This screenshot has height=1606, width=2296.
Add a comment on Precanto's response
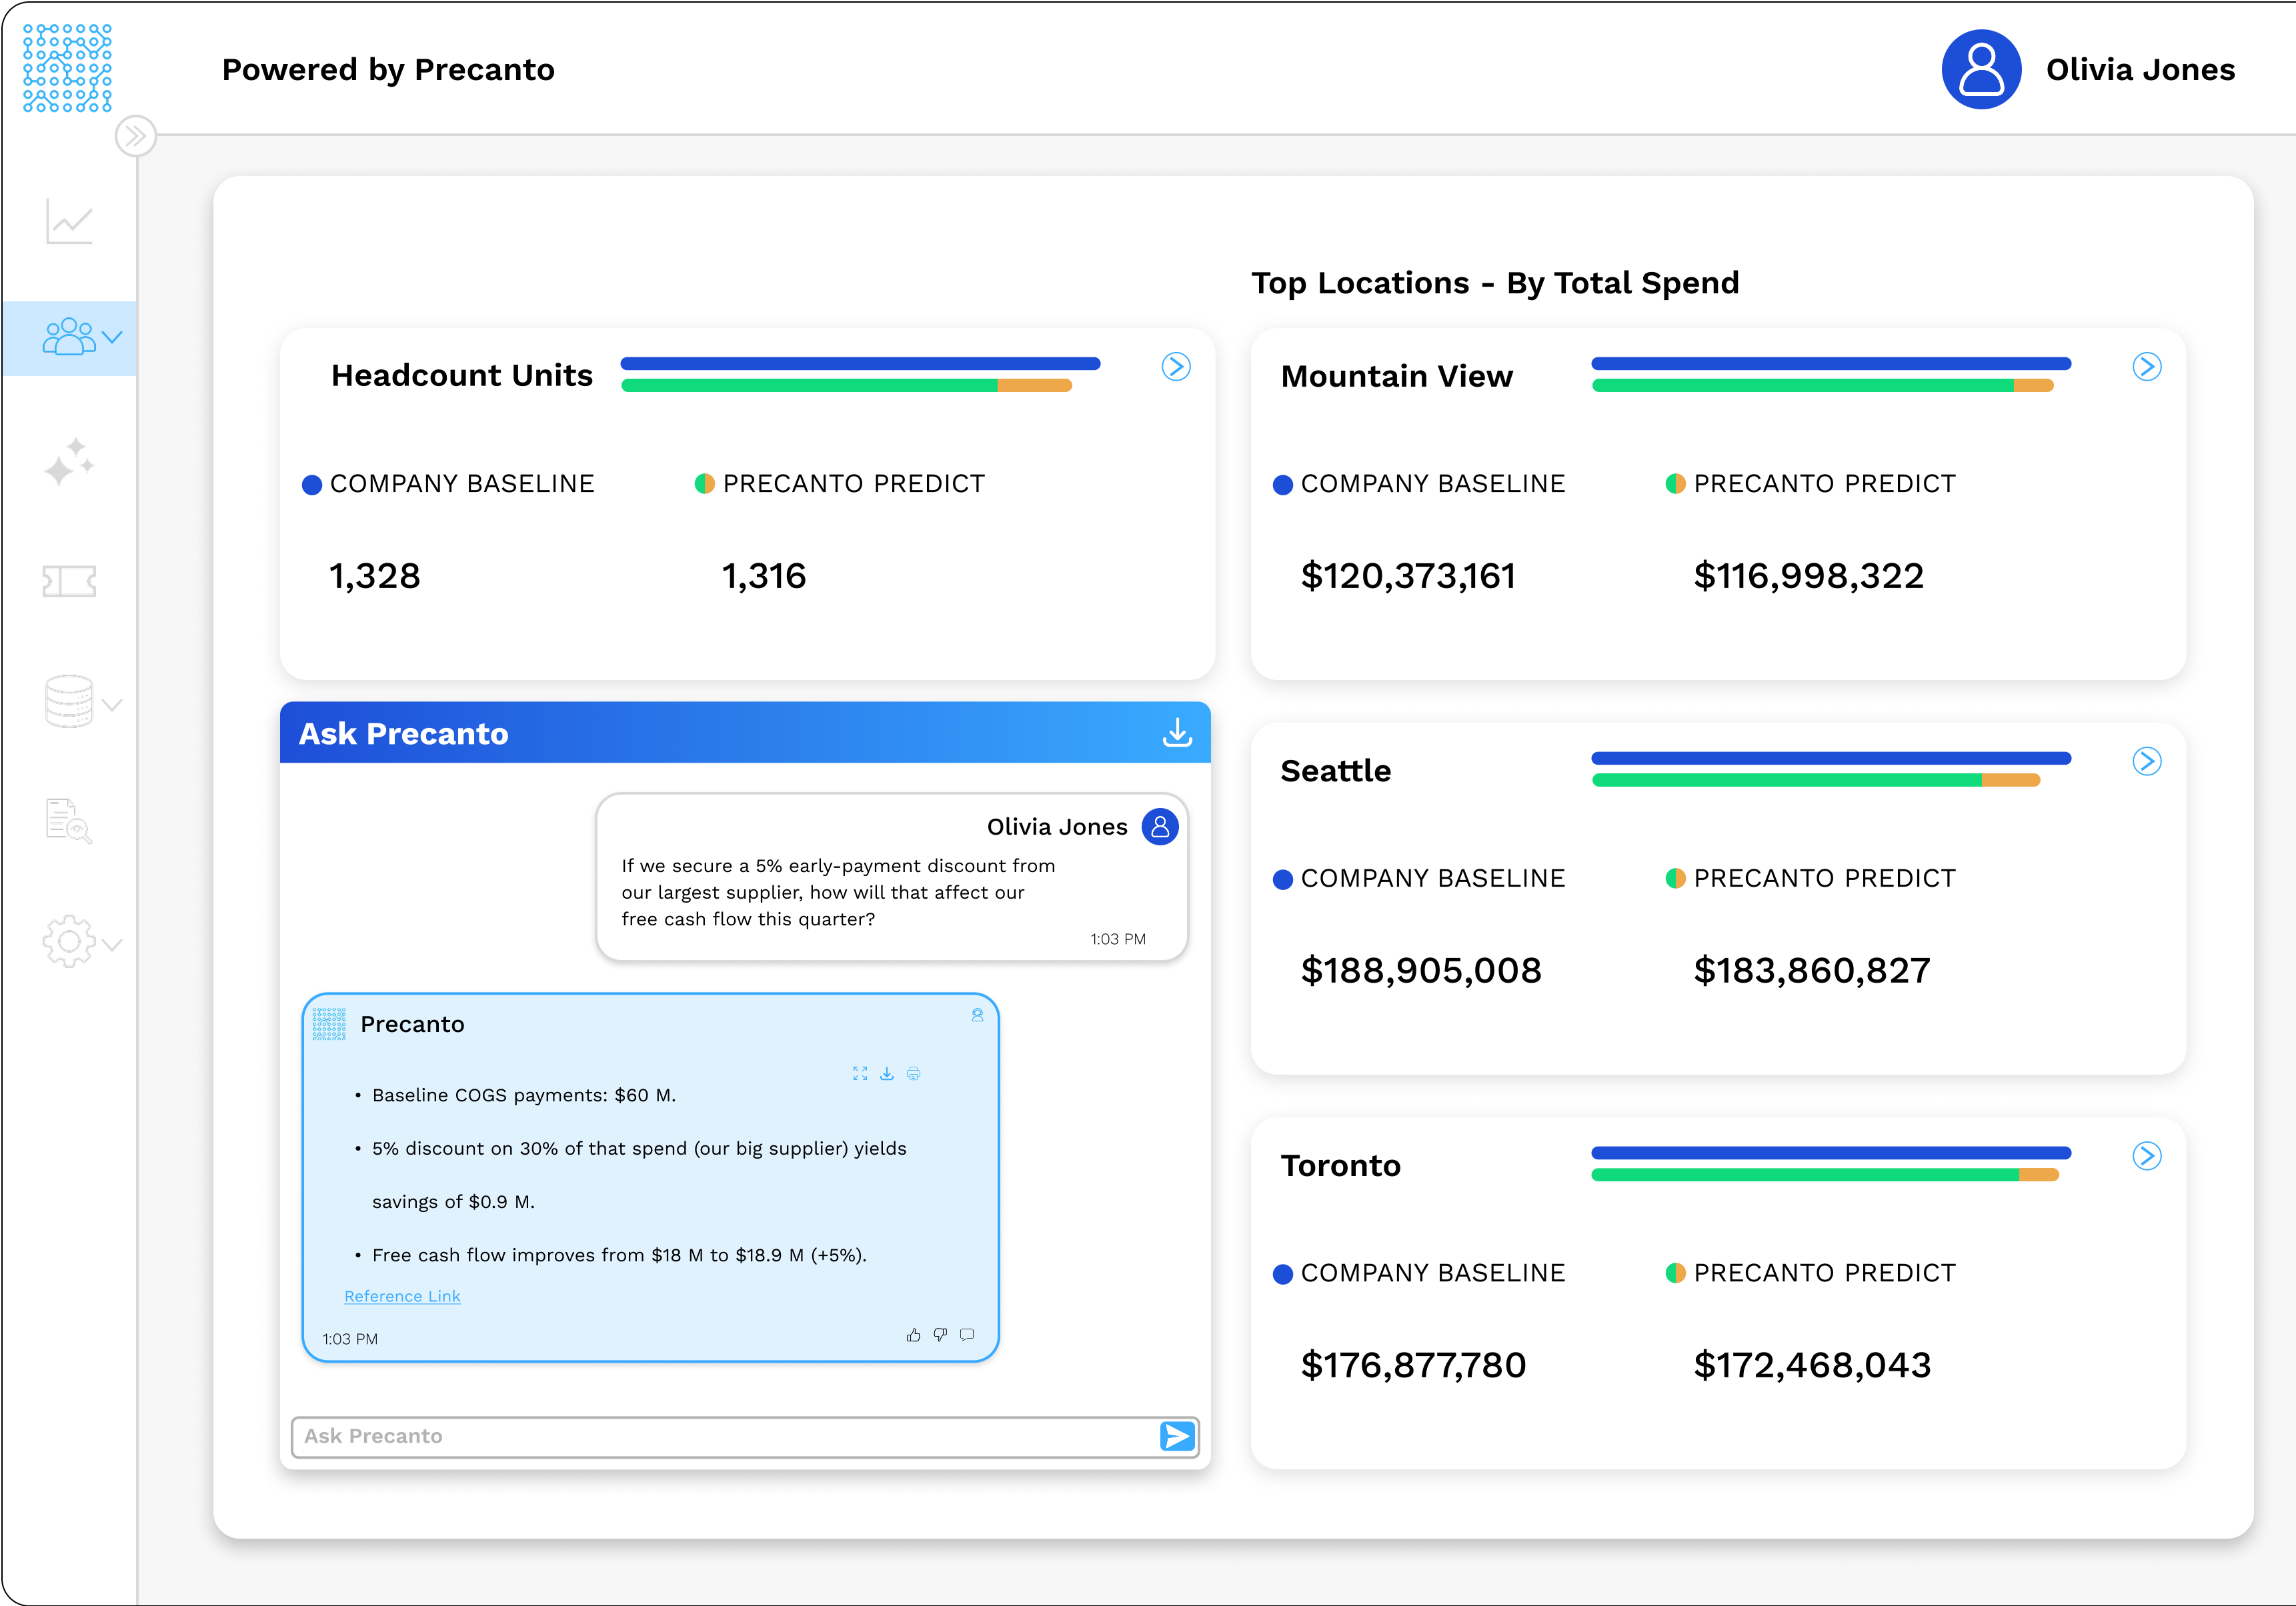pos(967,1335)
